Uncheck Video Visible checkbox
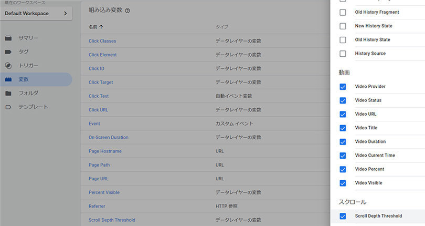This screenshot has height=226, width=425. (343, 183)
